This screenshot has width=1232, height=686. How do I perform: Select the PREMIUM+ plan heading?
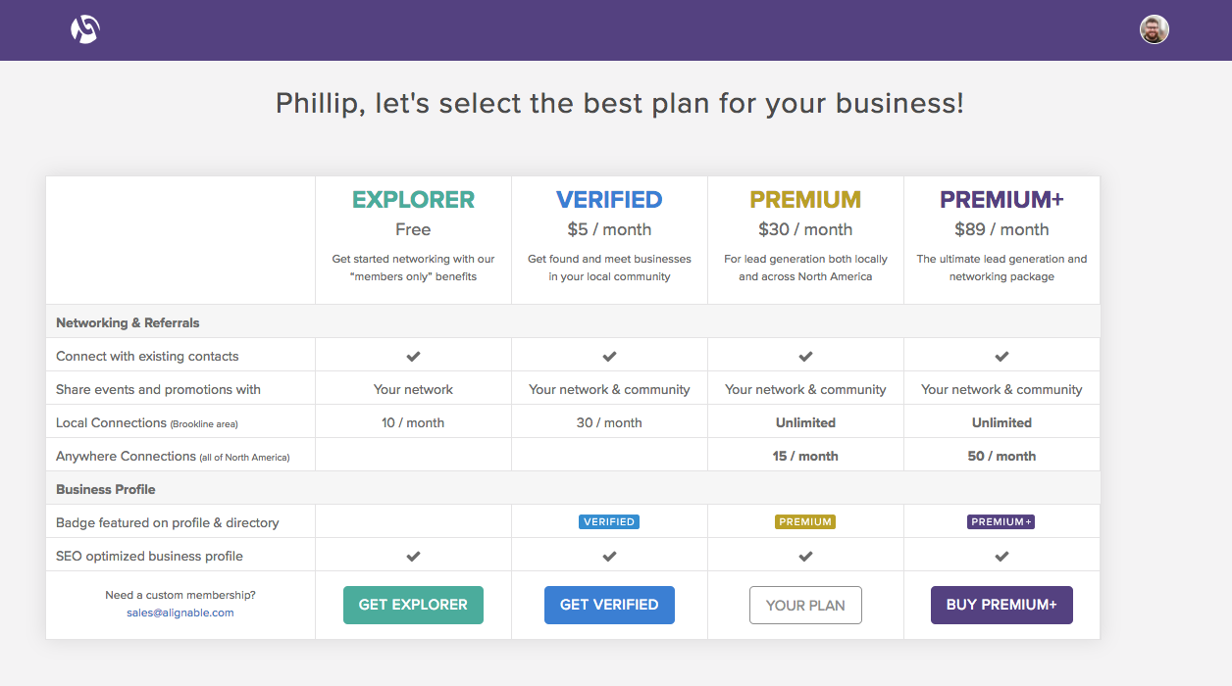[1001, 200]
